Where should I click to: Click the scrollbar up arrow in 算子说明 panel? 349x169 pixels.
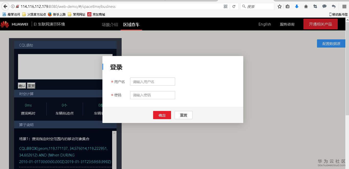point(114,133)
